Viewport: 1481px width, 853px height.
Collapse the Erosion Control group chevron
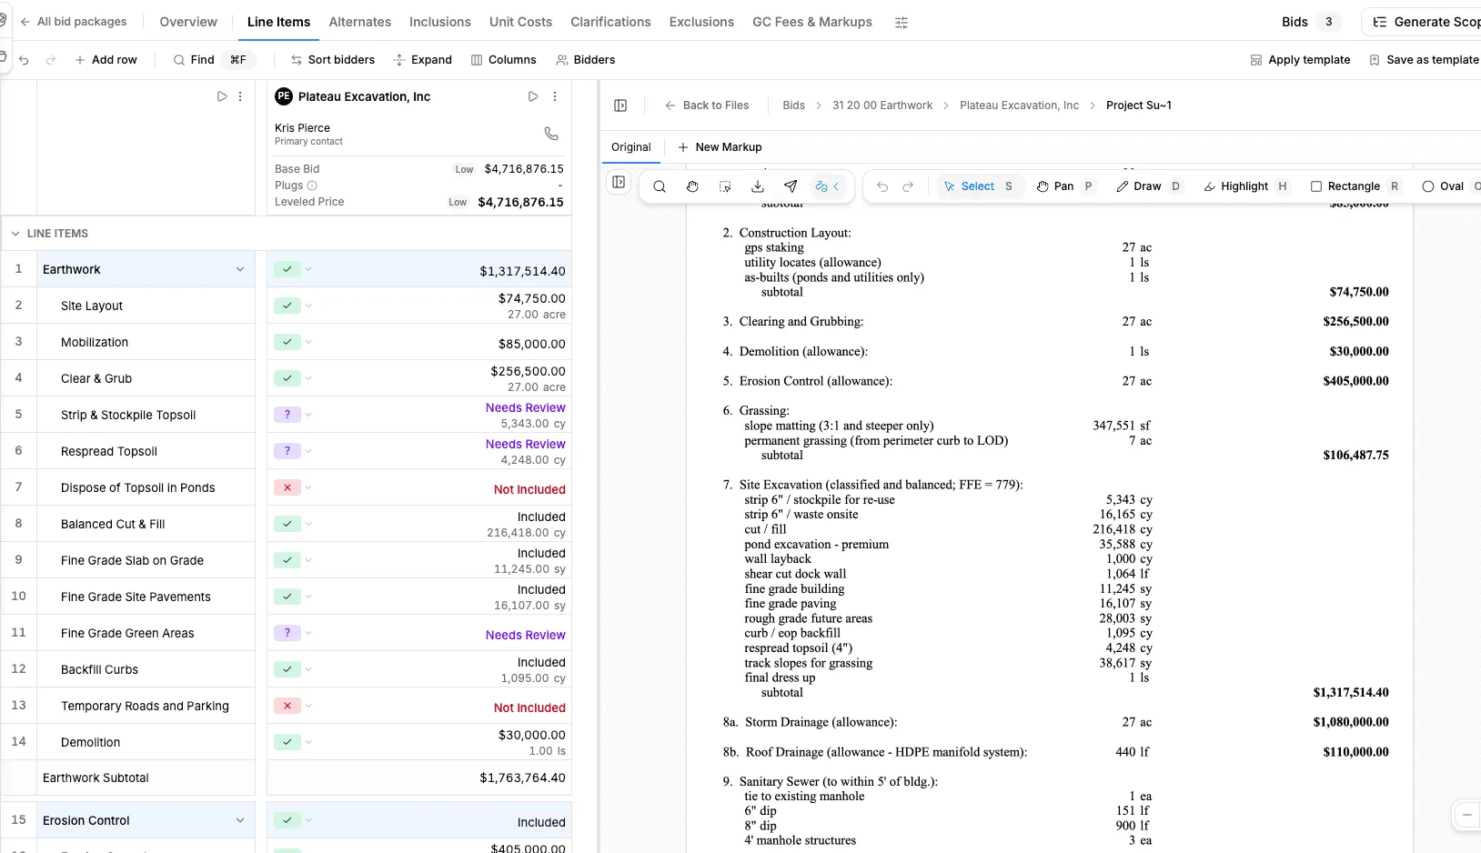pos(240,820)
